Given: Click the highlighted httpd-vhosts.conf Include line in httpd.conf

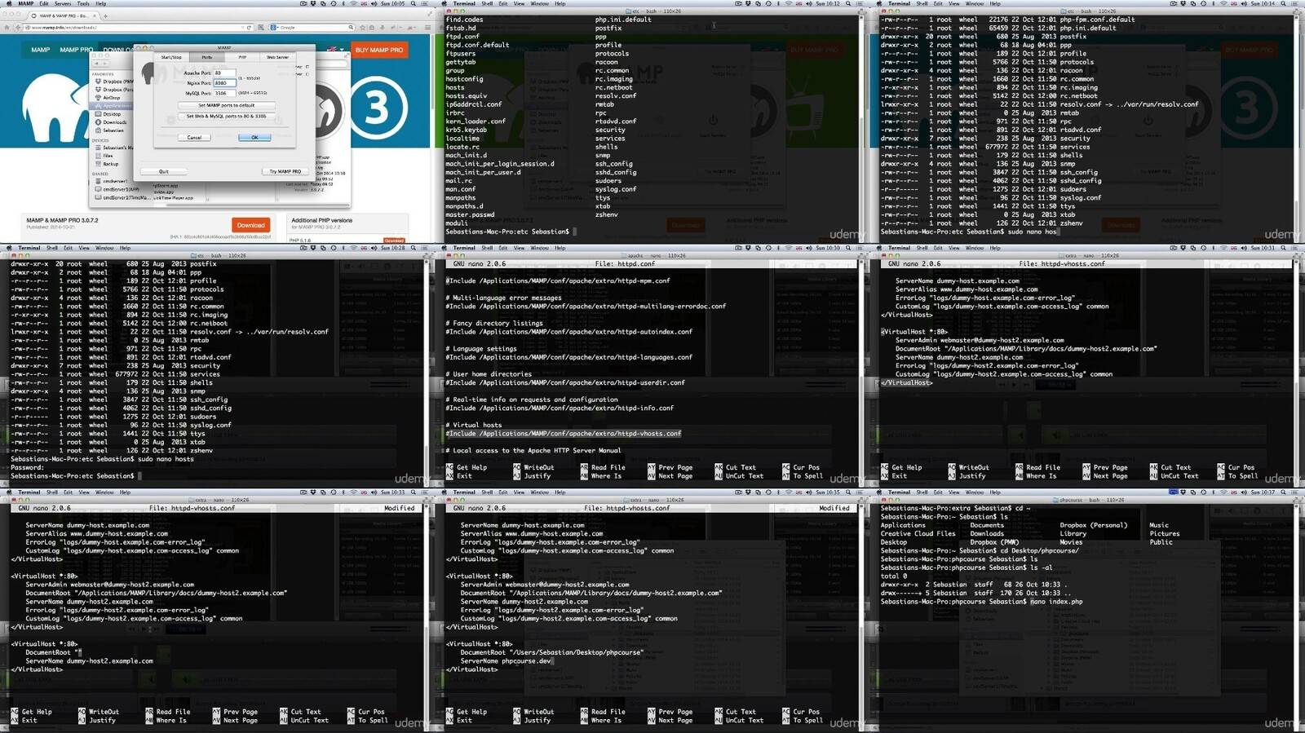Looking at the screenshot, I should pyautogui.click(x=563, y=433).
